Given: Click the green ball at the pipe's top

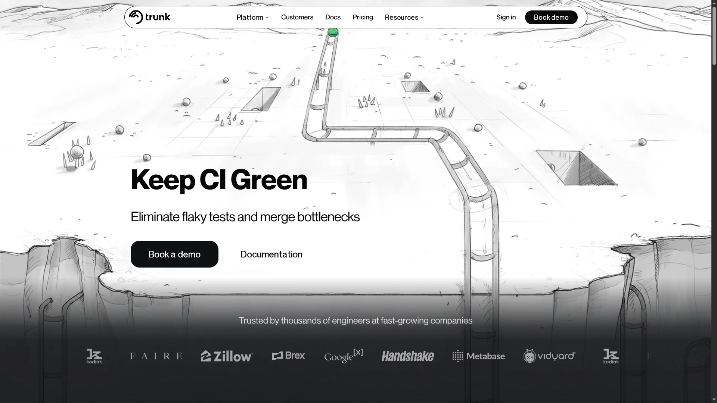Looking at the screenshot, I should tap(333, 32).
